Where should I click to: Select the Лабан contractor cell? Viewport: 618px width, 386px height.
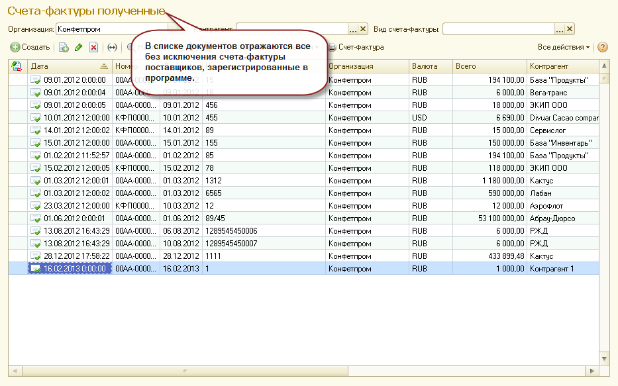[562, 193]
